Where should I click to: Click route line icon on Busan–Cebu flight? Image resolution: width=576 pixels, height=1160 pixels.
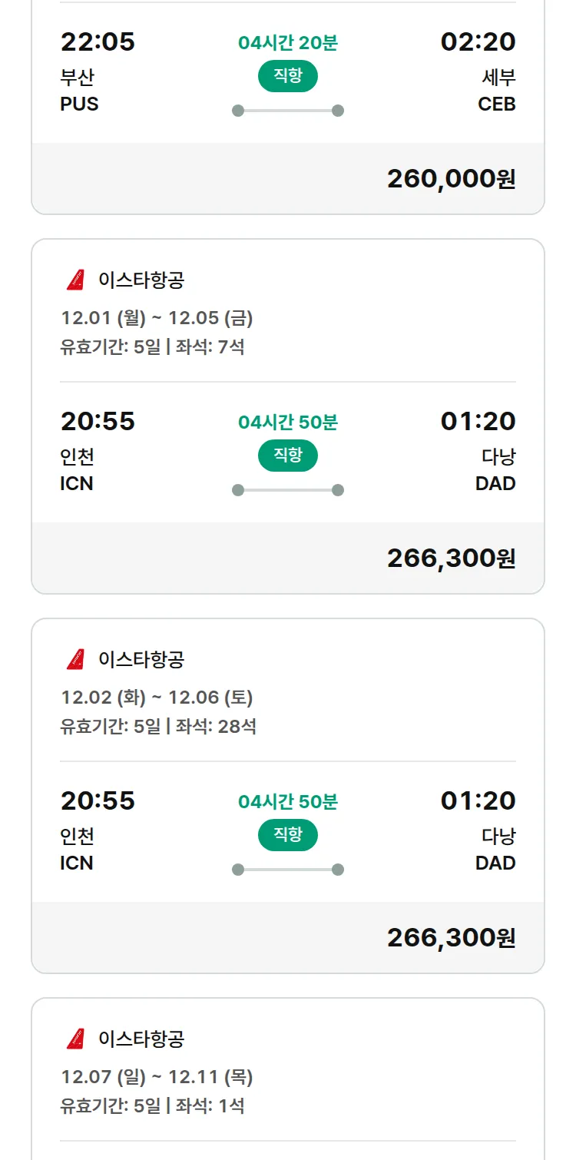(x=288, y=111)
